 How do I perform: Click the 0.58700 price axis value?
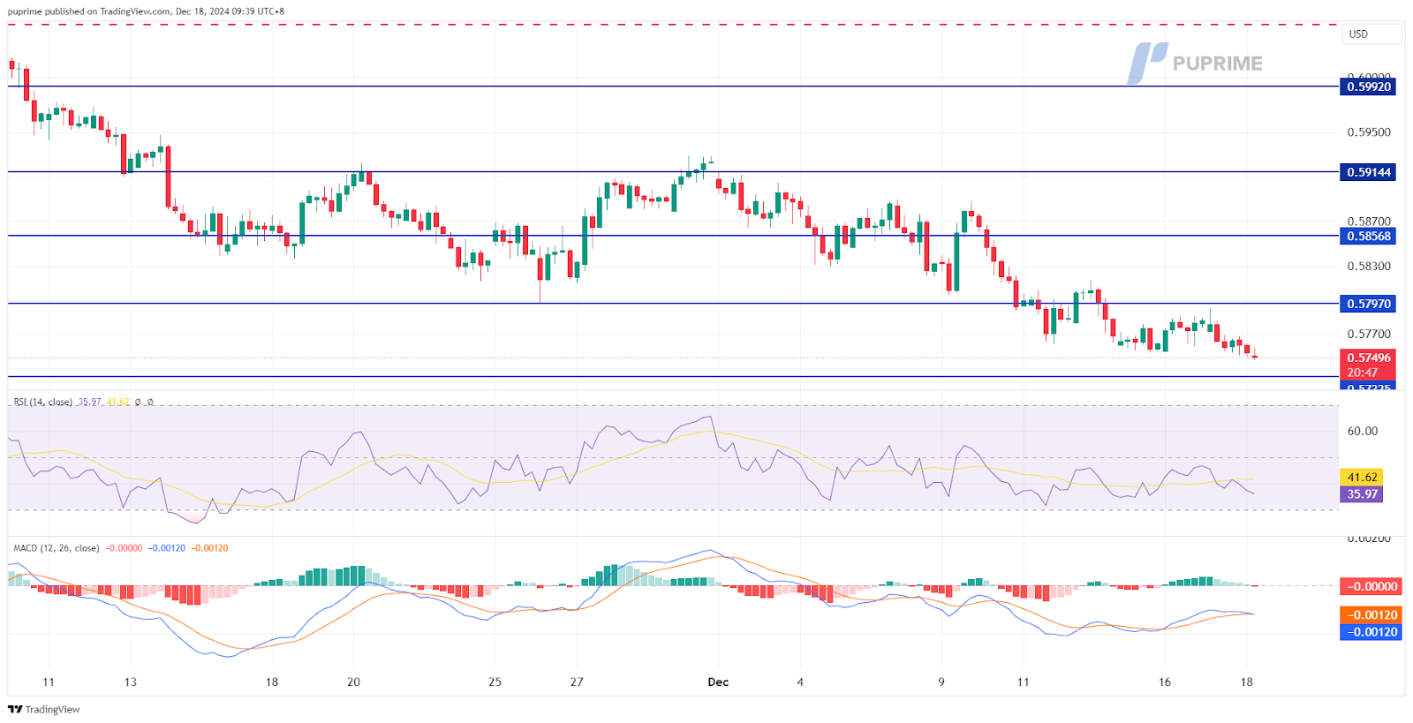pyautogui.click(x=1369, y=222)
